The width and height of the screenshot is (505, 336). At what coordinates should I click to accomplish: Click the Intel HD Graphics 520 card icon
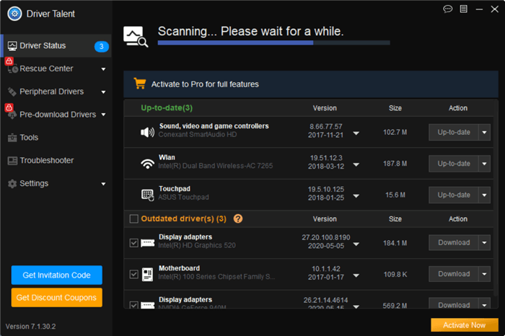click(147, 243)
